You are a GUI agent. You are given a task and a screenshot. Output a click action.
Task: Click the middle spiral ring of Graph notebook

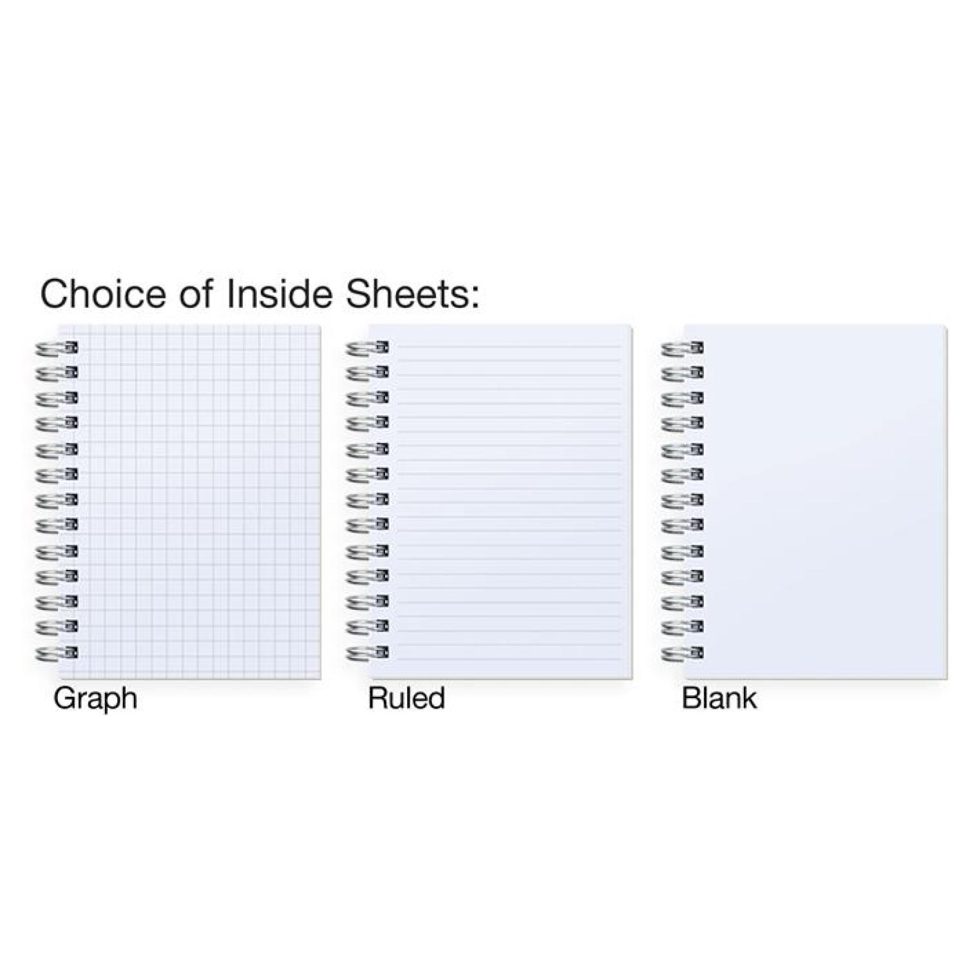pos(57,500)
